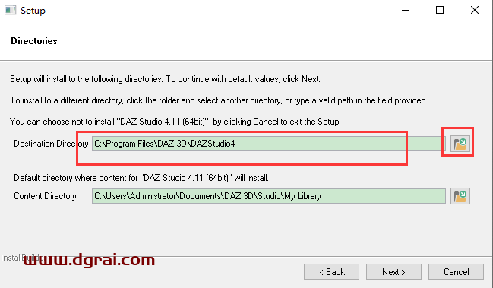The width and height of the screenshot is (493, 288).
Task: Cancel the DAZ Studio setup
Action: coord(456,271)
